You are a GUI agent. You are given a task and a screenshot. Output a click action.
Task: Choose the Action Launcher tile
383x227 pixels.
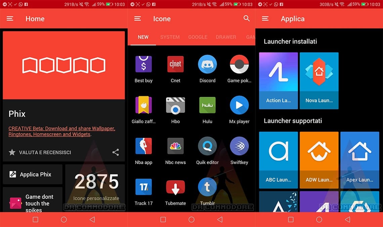coord(279,81)
